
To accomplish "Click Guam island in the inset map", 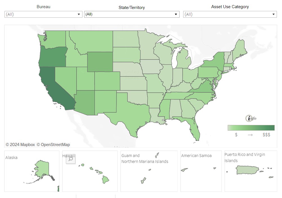I will tap(143, 180).
